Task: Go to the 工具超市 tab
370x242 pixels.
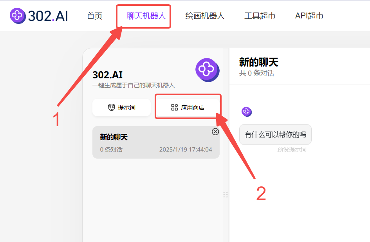Action: click(260, 16)
